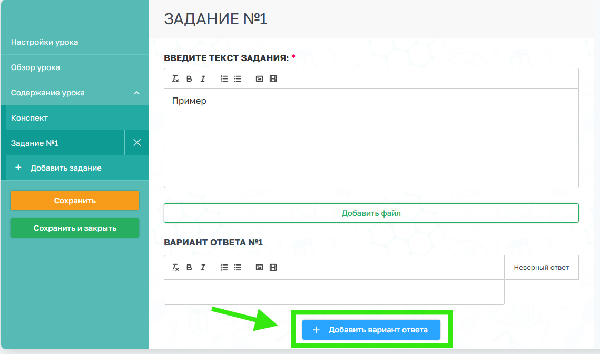Delete Задание №1 with the X icon

click(136, 143)
